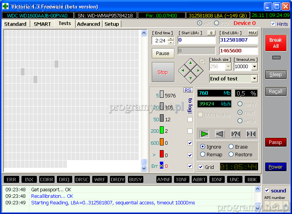This screenshot has height=214, width=292.
Task: Click the Stop scan button
Action: tap(163, 72)
